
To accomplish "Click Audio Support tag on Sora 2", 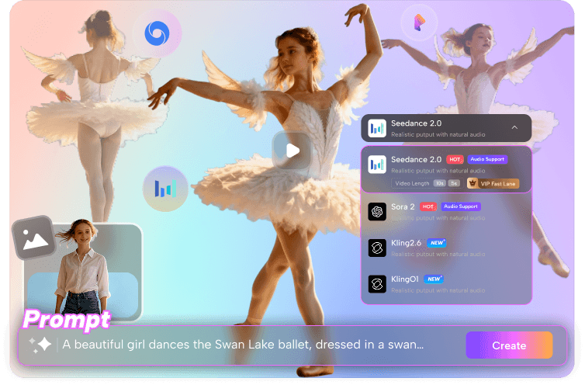I will click(x=461, y=206).
